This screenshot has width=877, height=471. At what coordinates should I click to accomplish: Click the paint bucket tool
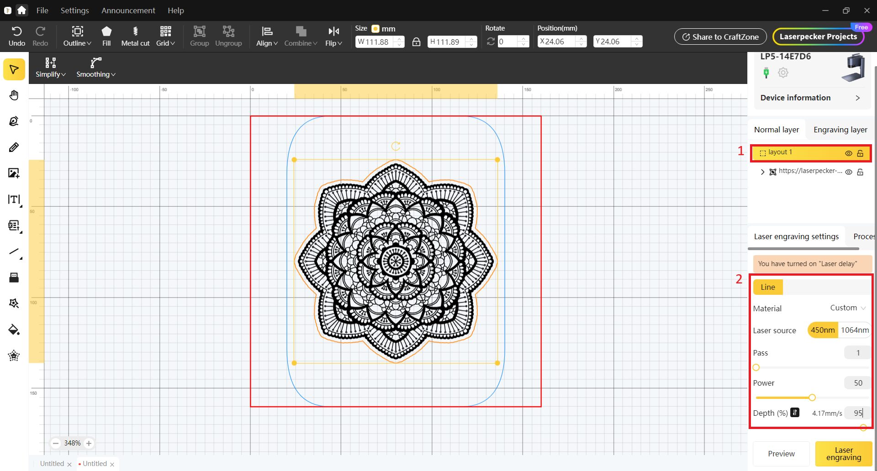pyautogui.click(x=14, y=330)
